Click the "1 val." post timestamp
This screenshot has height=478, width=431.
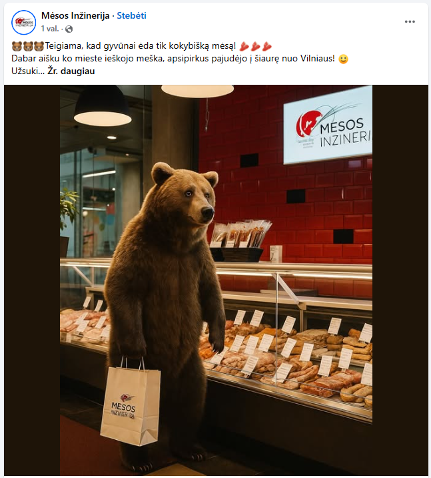point(50,29)
